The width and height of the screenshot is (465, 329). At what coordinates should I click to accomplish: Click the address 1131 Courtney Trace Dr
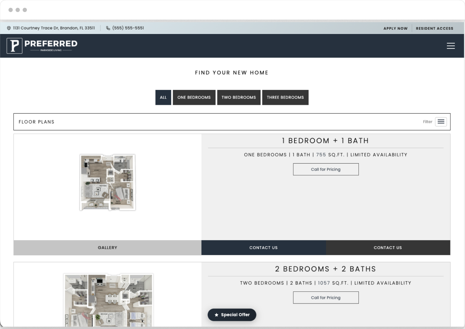[x=54, y=28]
